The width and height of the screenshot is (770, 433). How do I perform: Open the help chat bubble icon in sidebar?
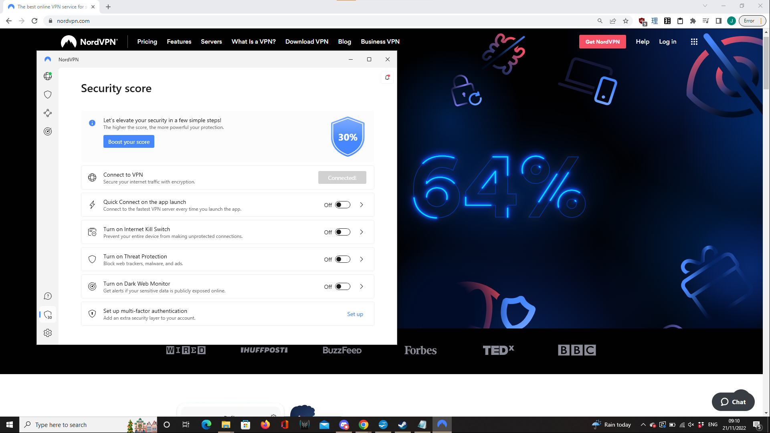48,296
